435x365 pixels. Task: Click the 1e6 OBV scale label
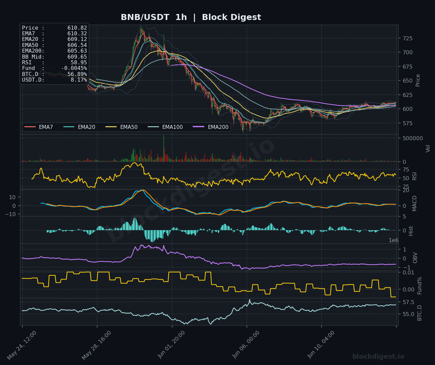pos(394,240)
